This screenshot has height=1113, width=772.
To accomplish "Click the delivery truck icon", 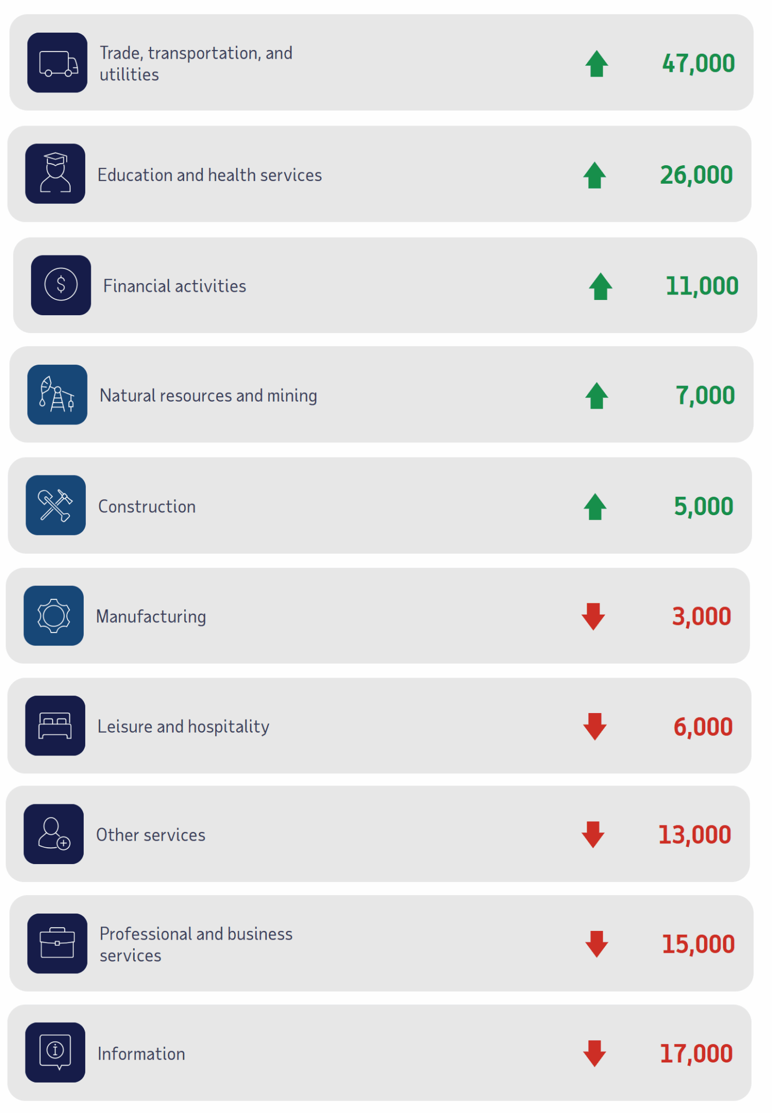I will tap(58, 63).
